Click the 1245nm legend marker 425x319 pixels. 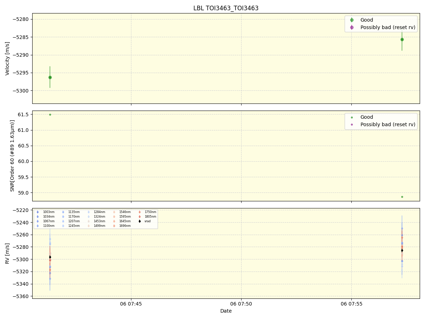pyautogui.click(x=63, y=226)
